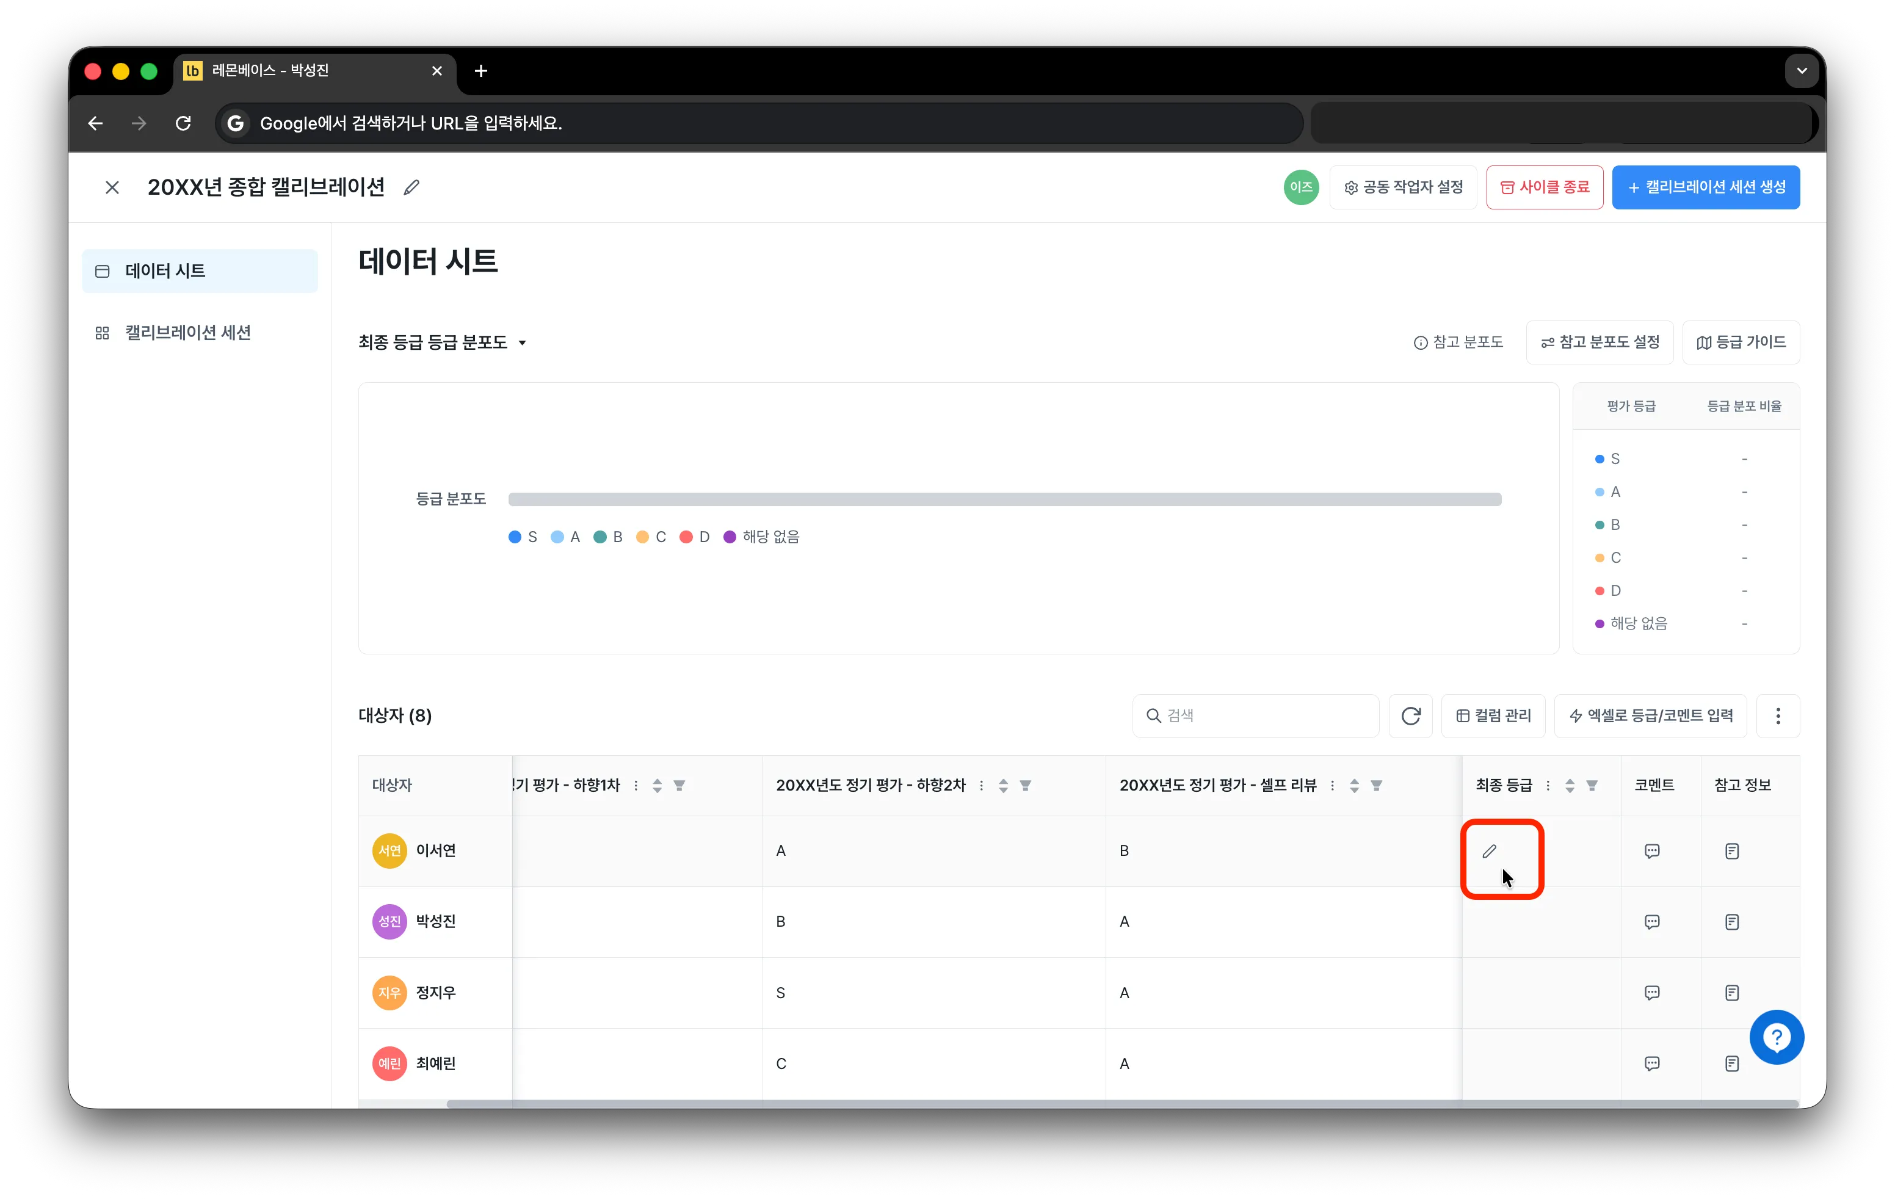1895x1199 pixels.
Task: Switch to 캘리브레이션 세션 in sidebar
Action: click(x=200, y=333)
